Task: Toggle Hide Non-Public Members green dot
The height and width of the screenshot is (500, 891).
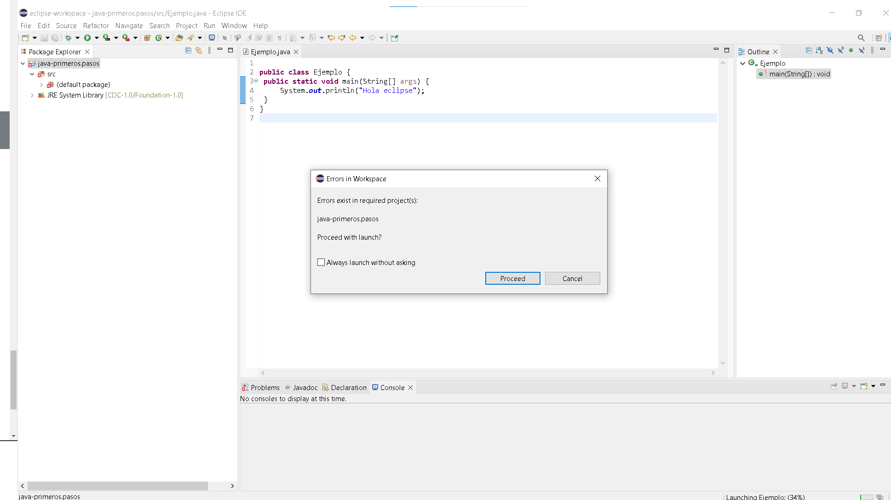Action: [x=851, y=51]
